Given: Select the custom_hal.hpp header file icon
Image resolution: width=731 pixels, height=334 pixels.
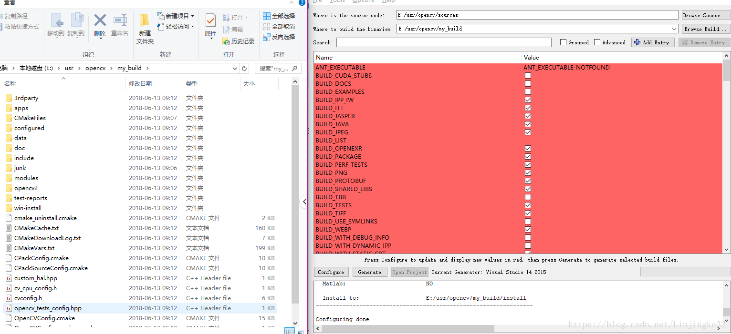Looking at the screenshot, I should coord(9,278).
